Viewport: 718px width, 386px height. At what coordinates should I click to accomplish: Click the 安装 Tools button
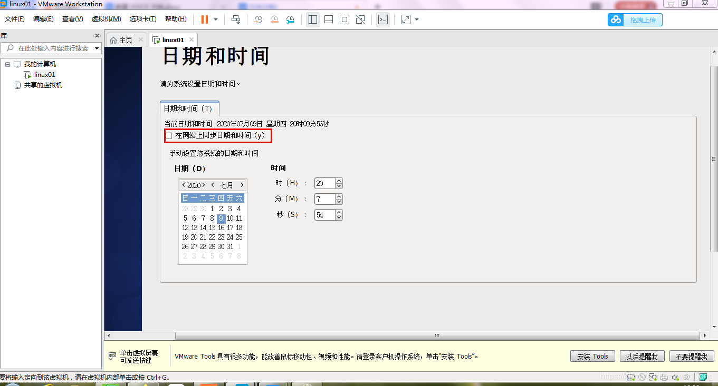[x=592, y=356]
